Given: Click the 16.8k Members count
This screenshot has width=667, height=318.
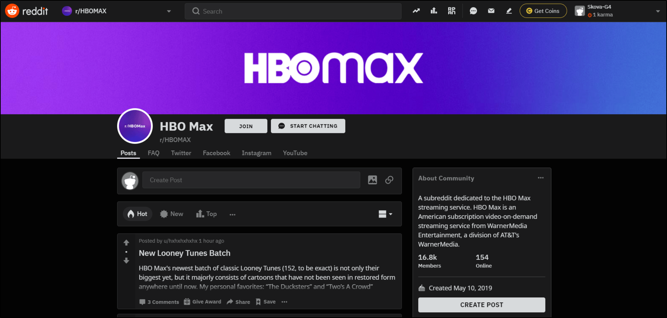Looking at the screenshot, I should tap(430, 261).
